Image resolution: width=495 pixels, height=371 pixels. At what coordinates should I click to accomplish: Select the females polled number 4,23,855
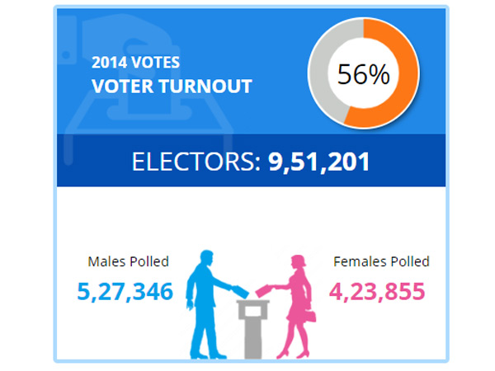(x=377, y=290)
